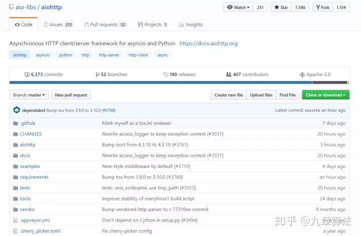Click the language breakdown color bar
The width and height of the screenshot is (361, 236).
pyautogui.click(x=179, y=82)
